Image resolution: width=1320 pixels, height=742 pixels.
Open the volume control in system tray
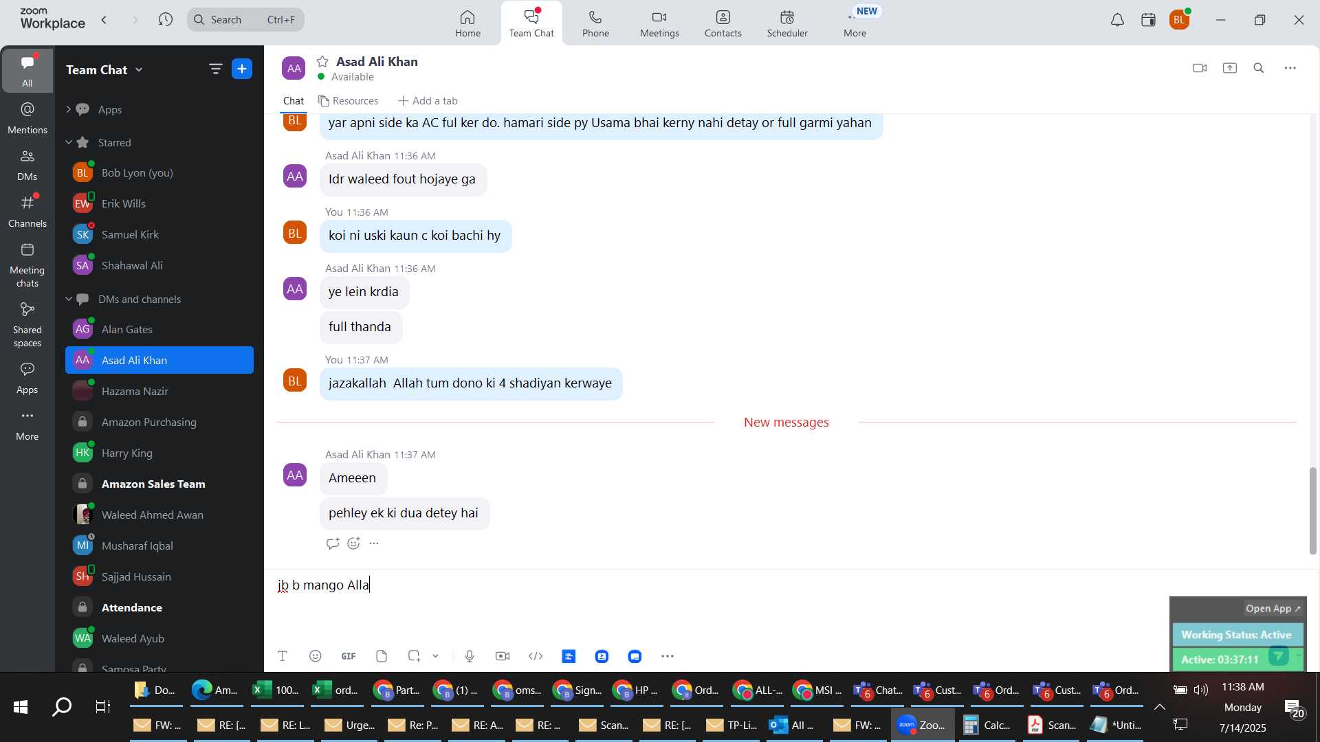[x=1201, y=690]
